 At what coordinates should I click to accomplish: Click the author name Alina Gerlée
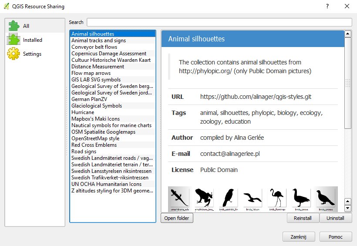pyautogui.click(x=249, y=138)
